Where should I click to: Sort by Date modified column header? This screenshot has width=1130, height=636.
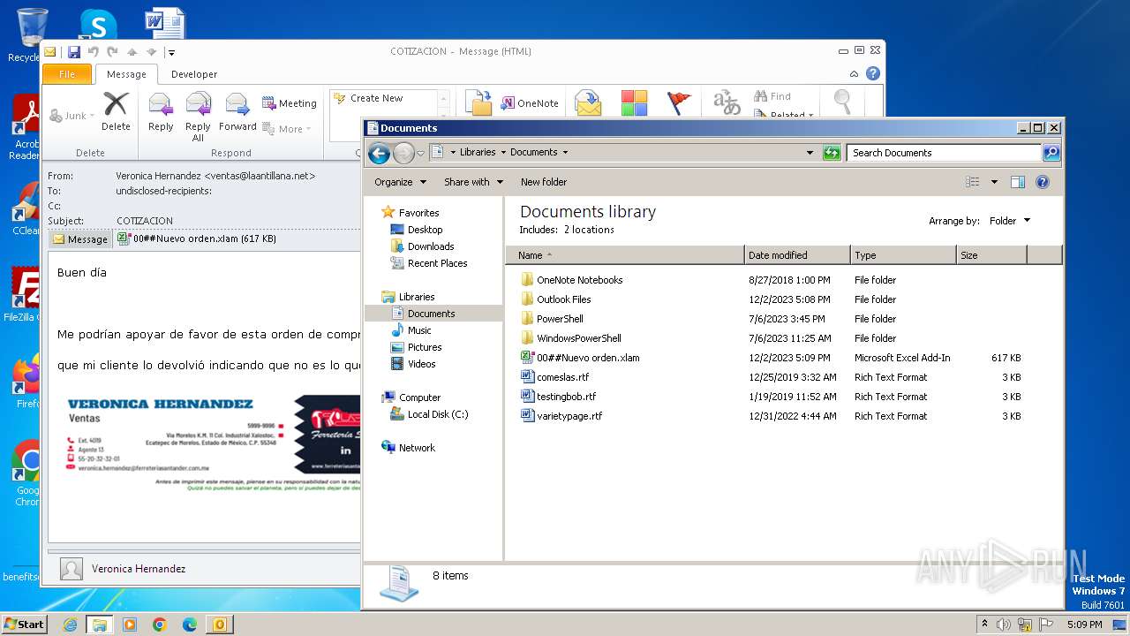797,255
